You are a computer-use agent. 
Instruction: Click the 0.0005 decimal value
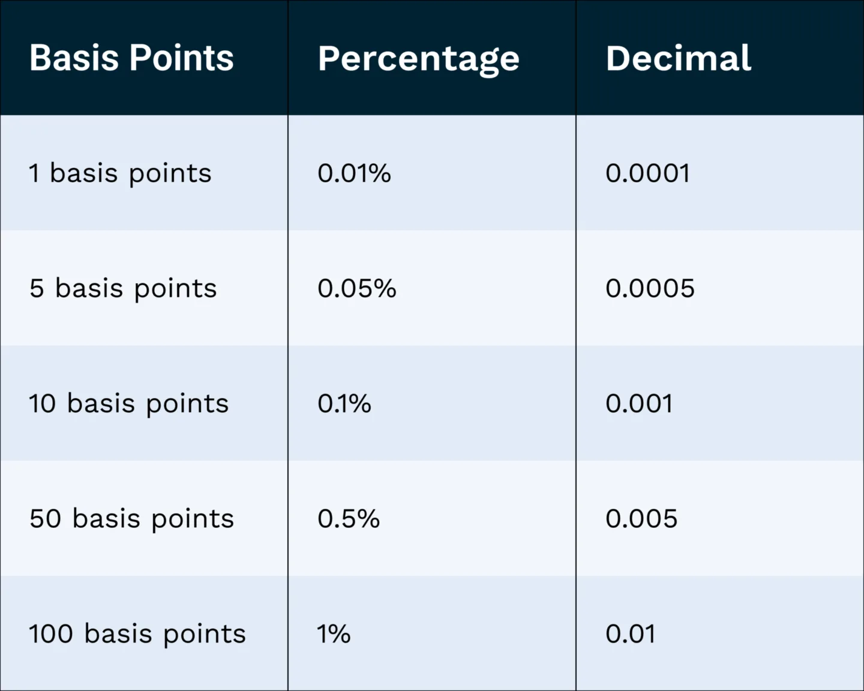650,289
